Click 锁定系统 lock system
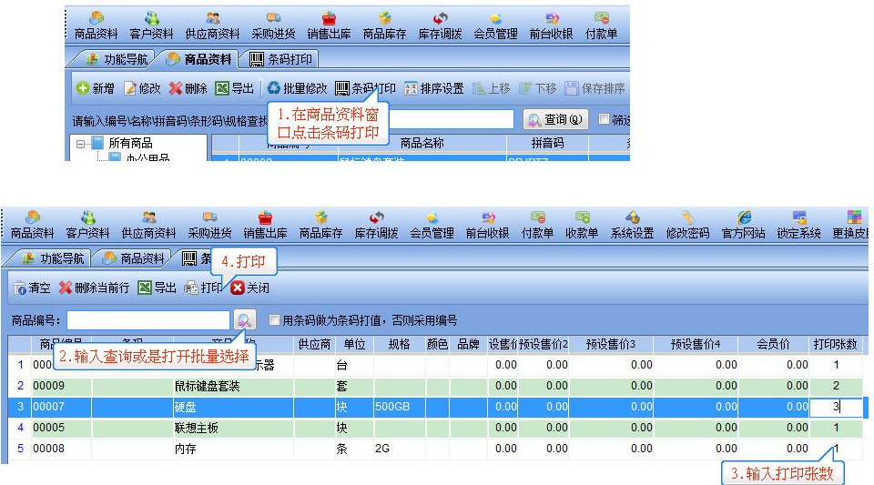 click(798, 225)
